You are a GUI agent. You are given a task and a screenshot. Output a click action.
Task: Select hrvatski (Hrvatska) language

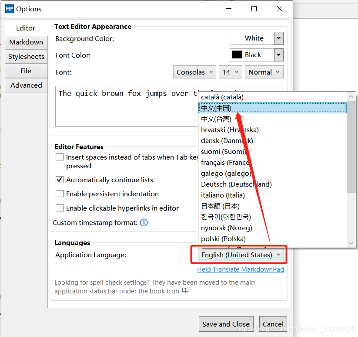pos(272,130)
